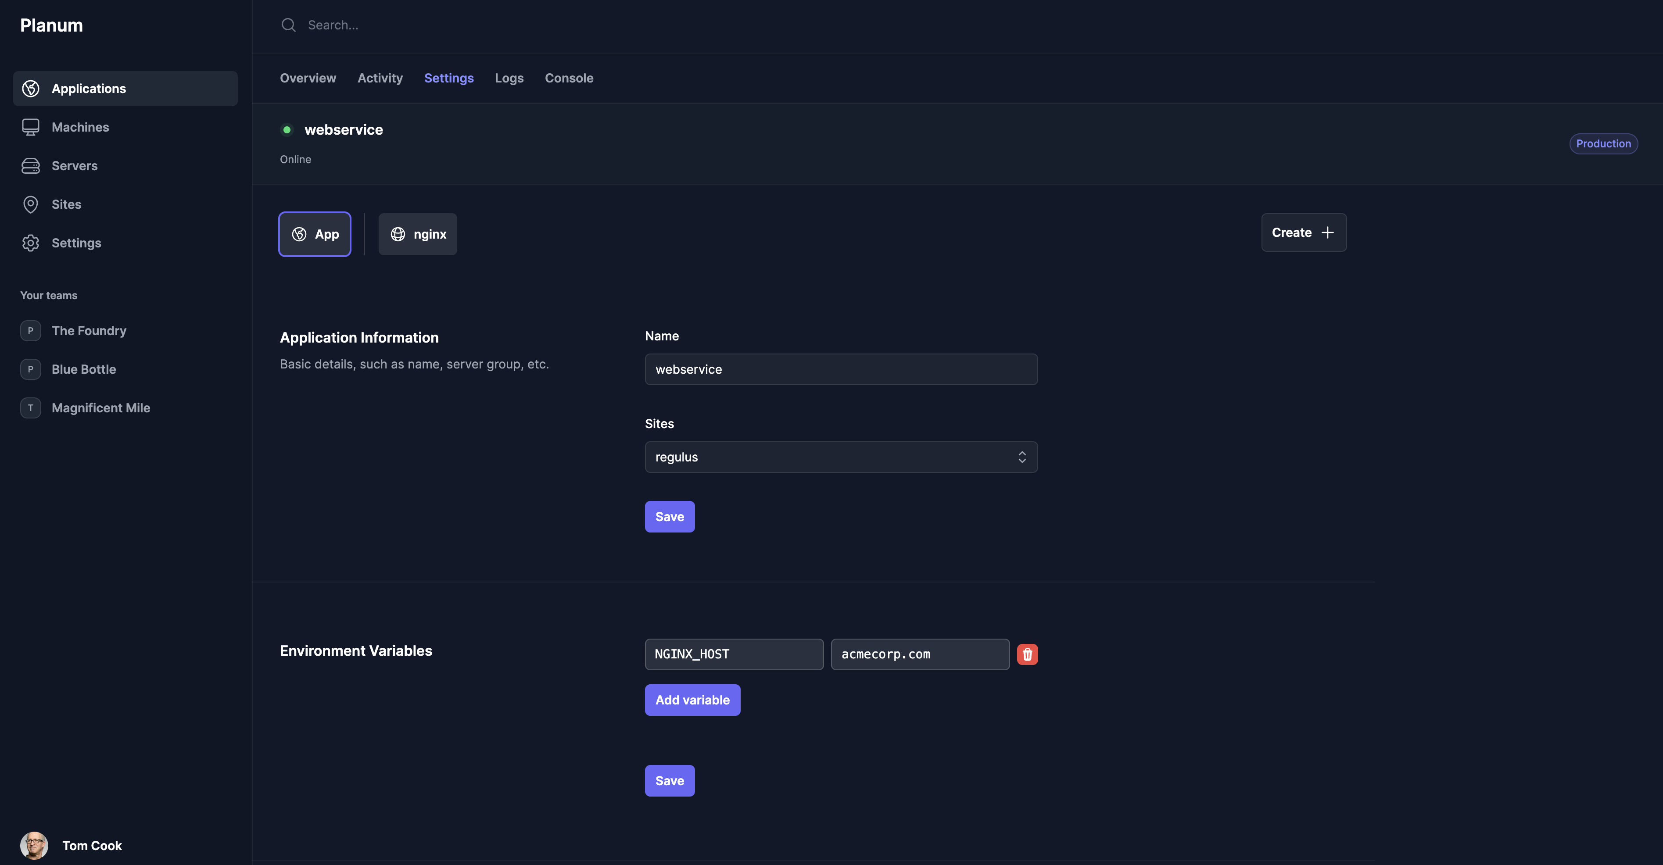Click the Name field containing webservice
Image resolution: width=1663 pixels, height=865 pixels.
click(841, 369)
